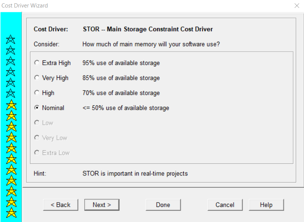Image resolution: width=304 pixels, height=222 pixels.
Task: Click the lowest outlined unfilled star
Action: [x=10, y=93]
